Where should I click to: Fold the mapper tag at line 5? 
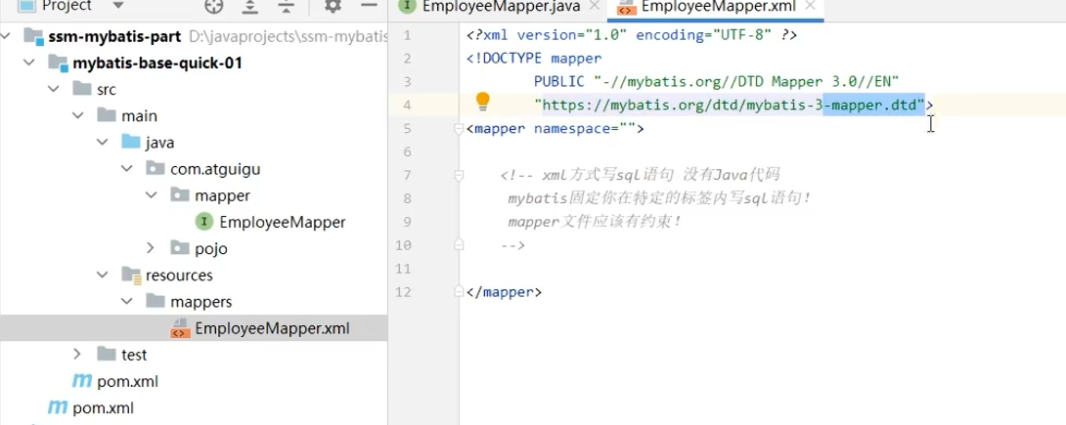[459, 128]
